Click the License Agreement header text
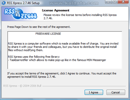Screen dimensions: 130x100 tap(56, 10)
